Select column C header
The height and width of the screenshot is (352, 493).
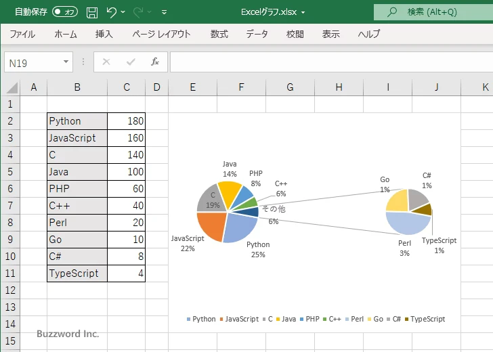point(127,87)
